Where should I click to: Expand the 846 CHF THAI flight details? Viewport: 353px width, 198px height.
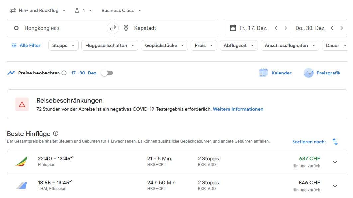(335, 186)
